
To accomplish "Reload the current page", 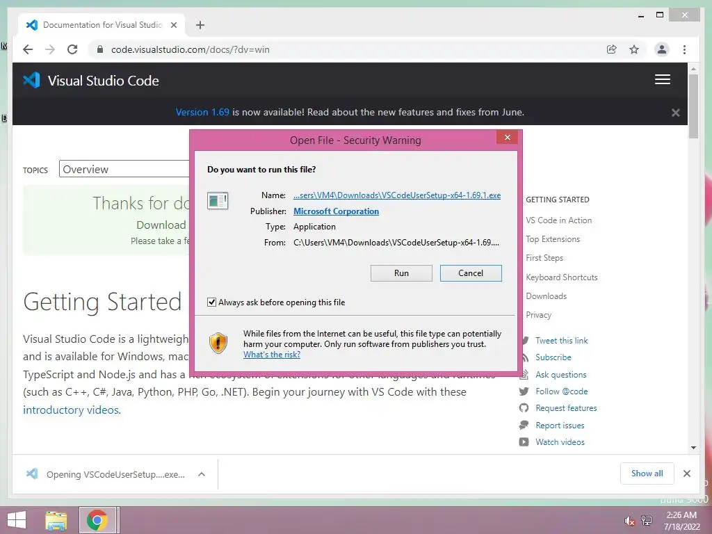I will pyautogui.click(x=72, y=49).
